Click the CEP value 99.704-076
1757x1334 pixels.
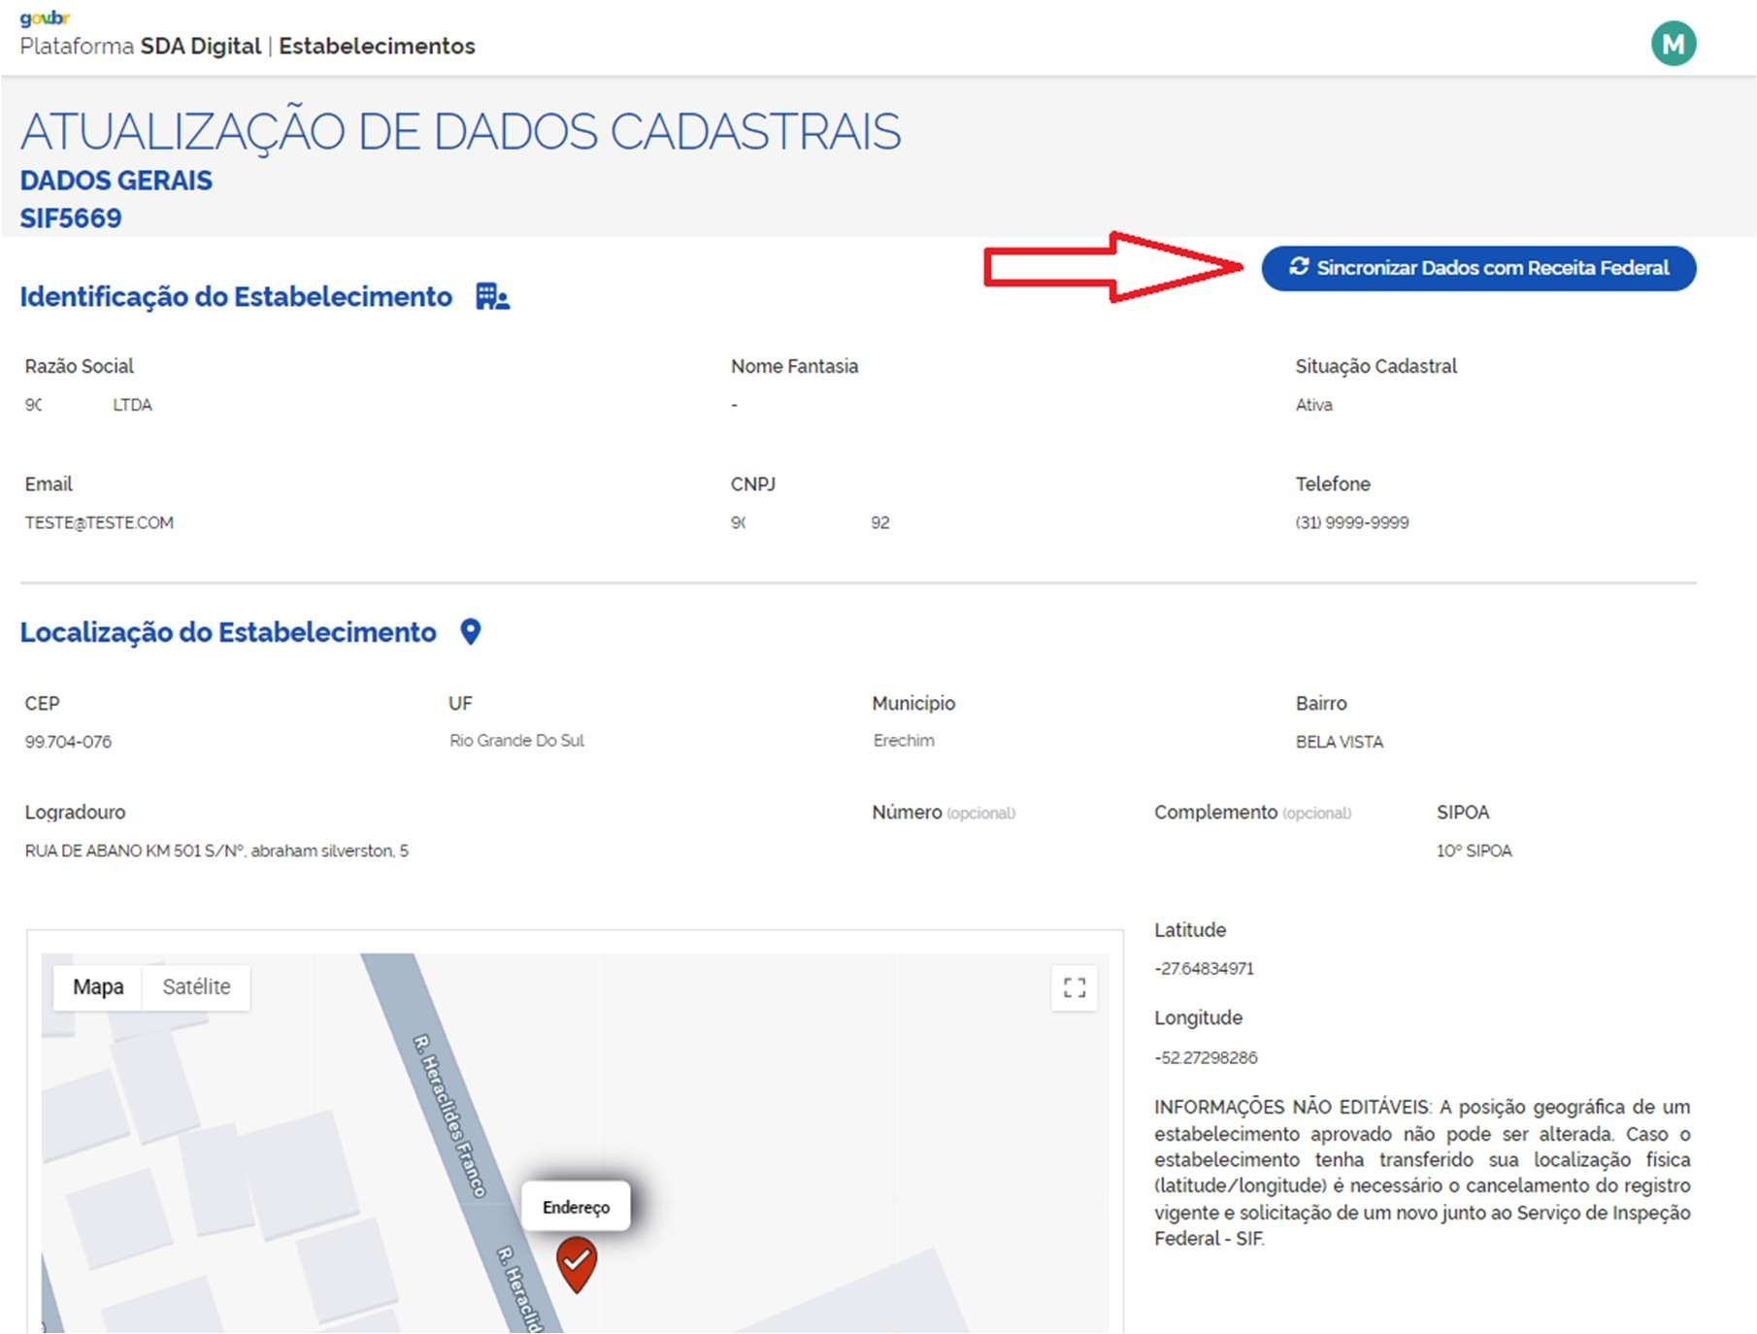[68, 742]
